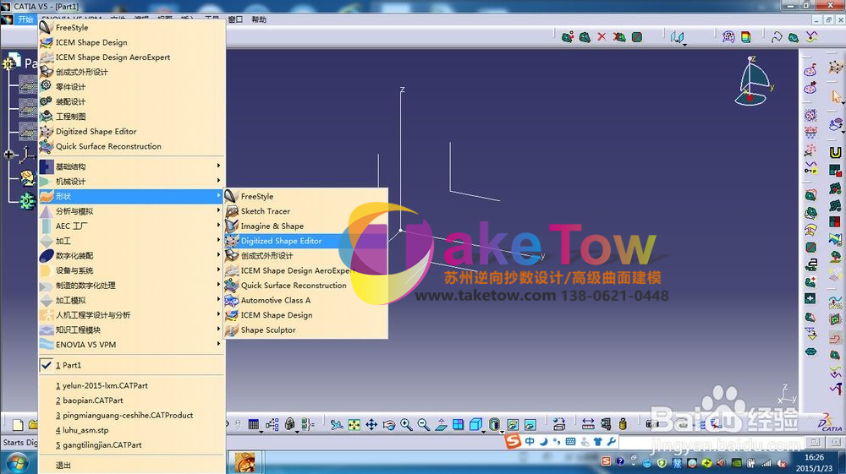Click the Zoom In magnifier icon
Screen dimensions: 846x474
click(406, 425)
